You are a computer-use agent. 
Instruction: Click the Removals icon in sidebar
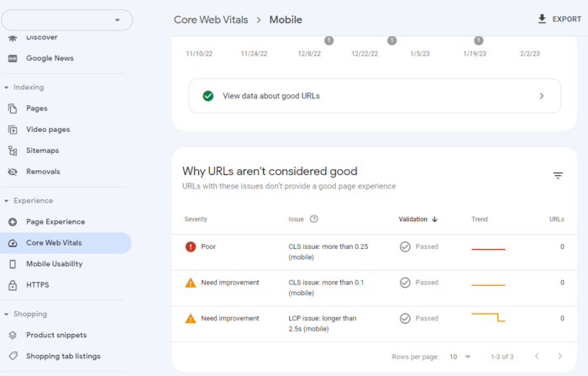13,172
